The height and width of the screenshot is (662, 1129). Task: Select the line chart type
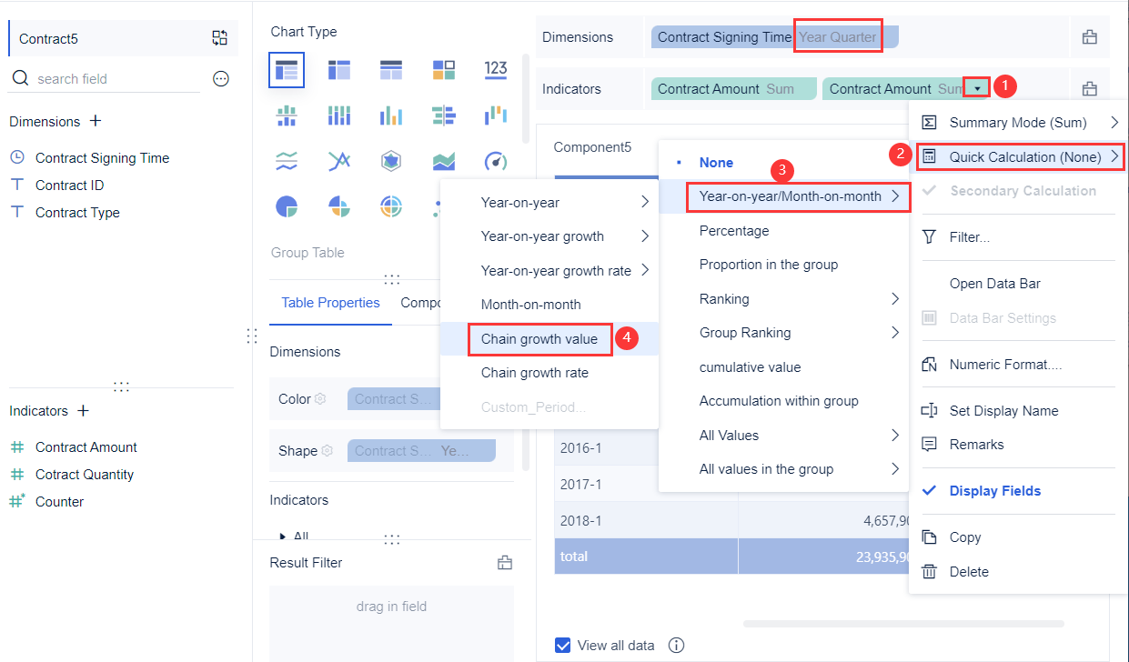tap(287, 161)
